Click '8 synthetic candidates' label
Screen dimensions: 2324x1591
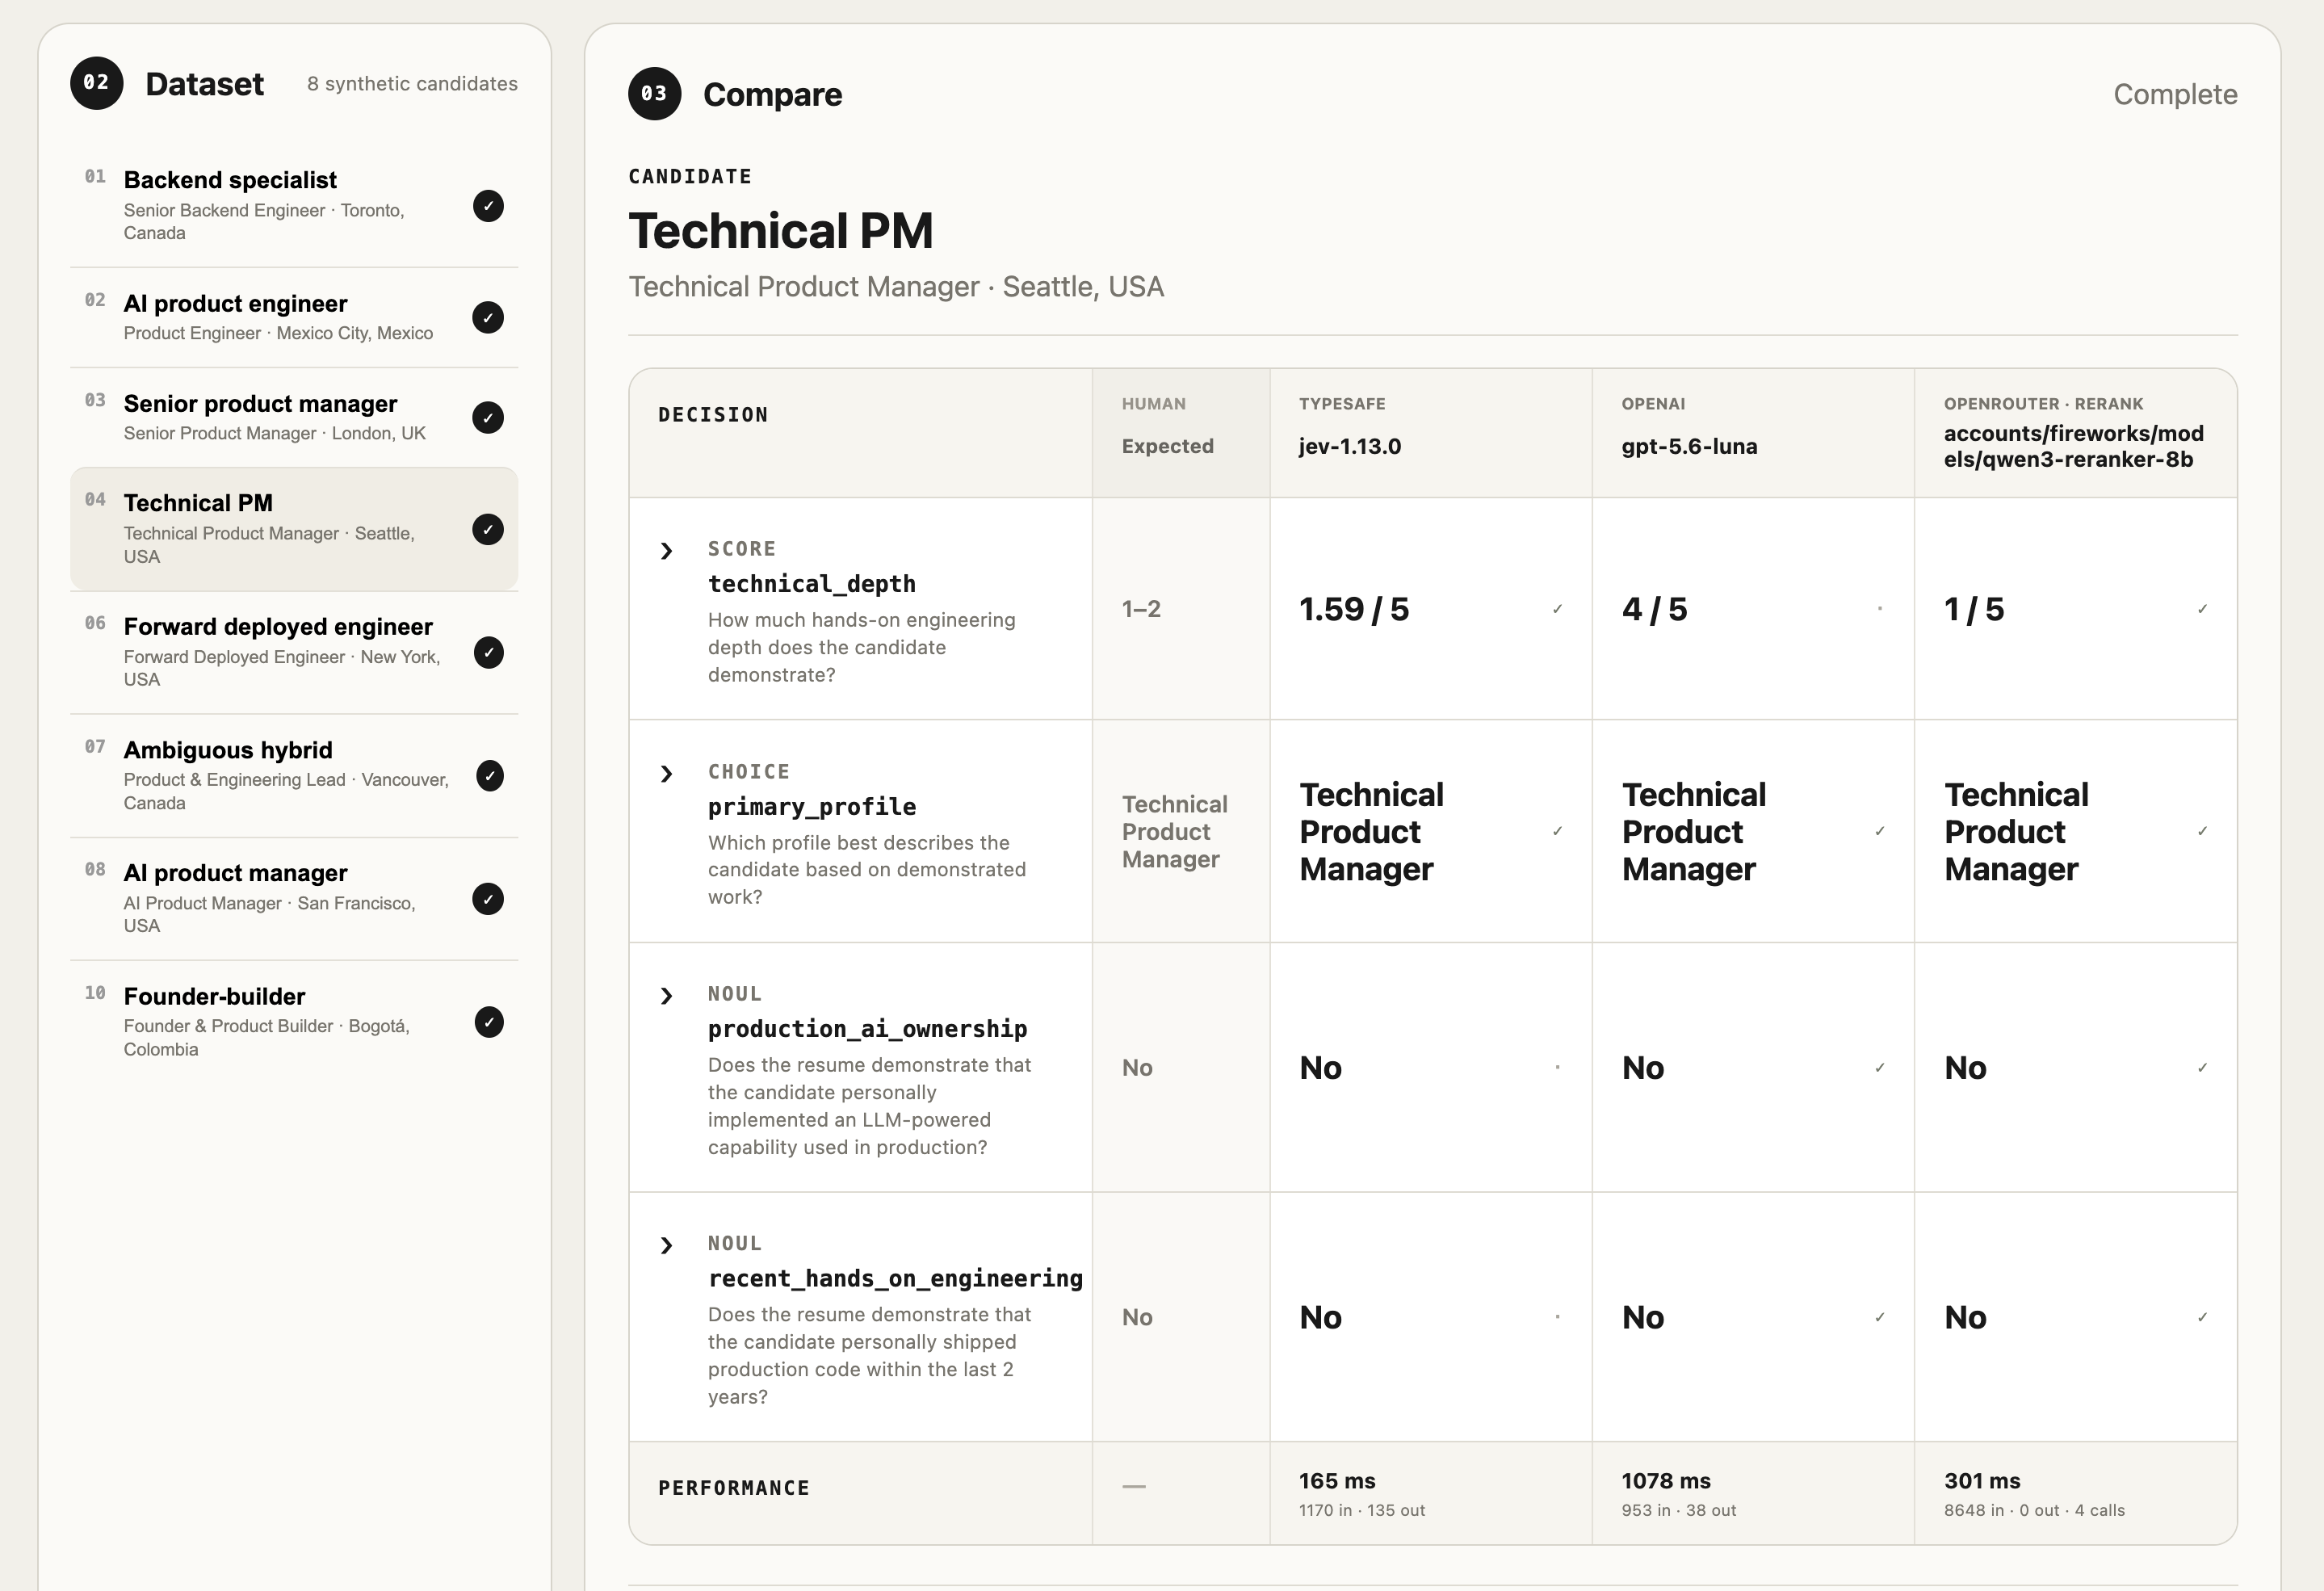click(x=412, y=84)
